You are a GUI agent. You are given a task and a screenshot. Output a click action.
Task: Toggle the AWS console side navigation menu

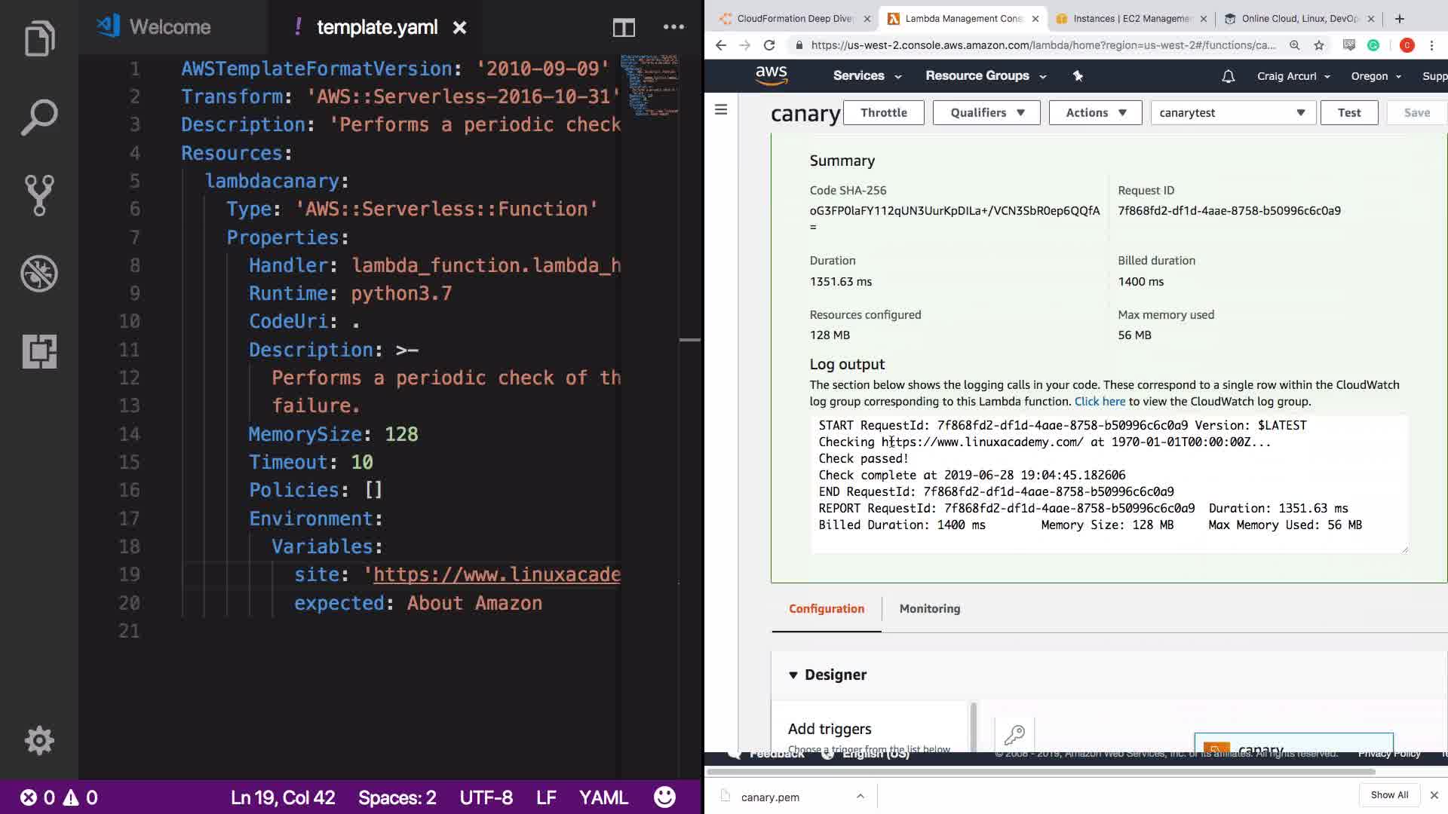(721, 110)
